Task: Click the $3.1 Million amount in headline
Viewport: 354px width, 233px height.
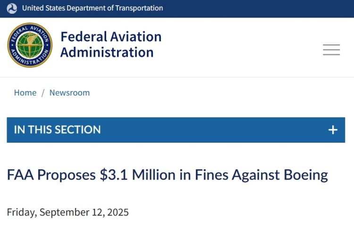Action: (137, 175)
